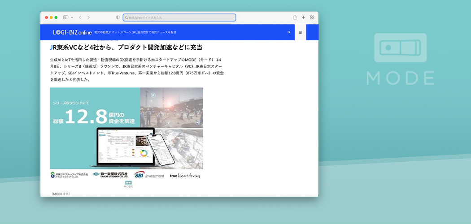
Task: Click the red close window button
Action: click(46, 17)
